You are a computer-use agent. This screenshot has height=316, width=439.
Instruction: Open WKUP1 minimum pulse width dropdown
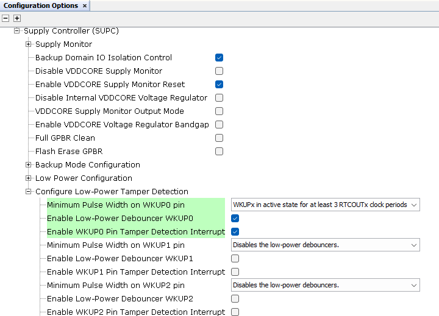pyautogui.click(x=325, y=245)
